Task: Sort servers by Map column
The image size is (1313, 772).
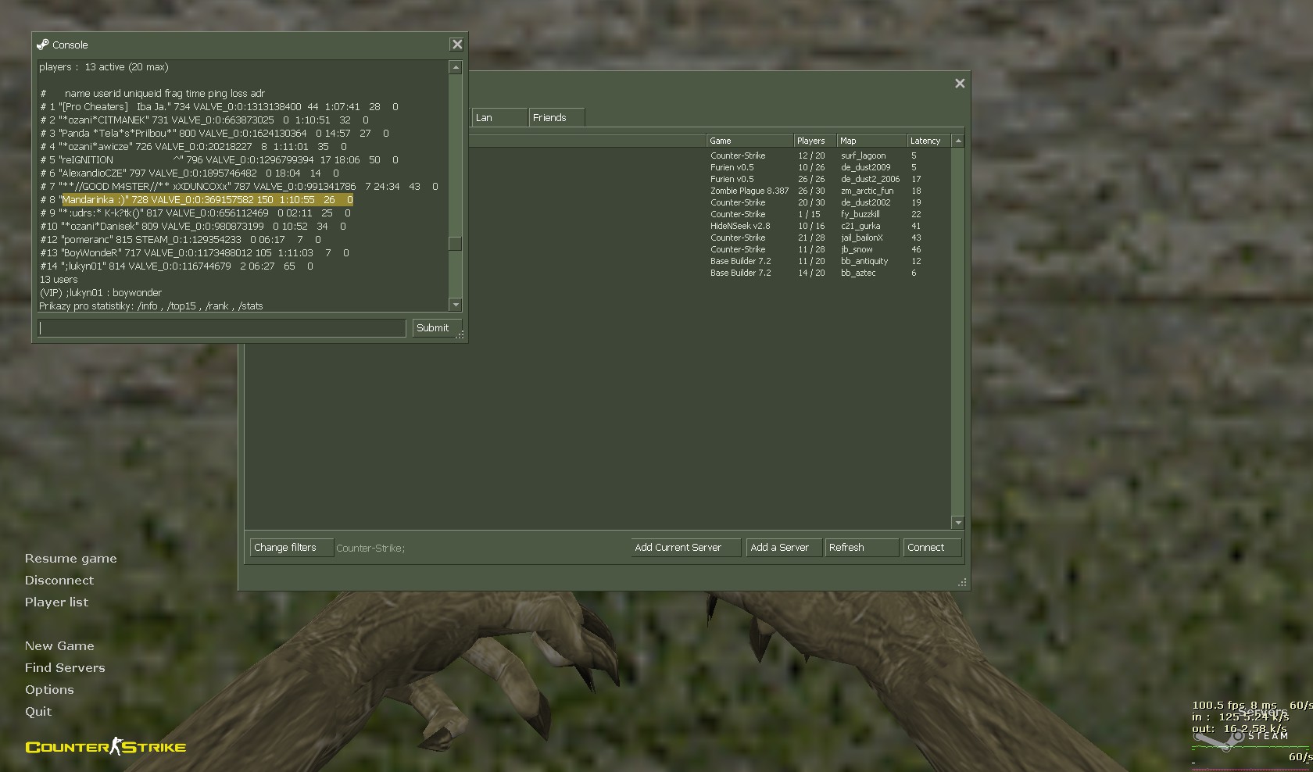Action: coord(871,141)
